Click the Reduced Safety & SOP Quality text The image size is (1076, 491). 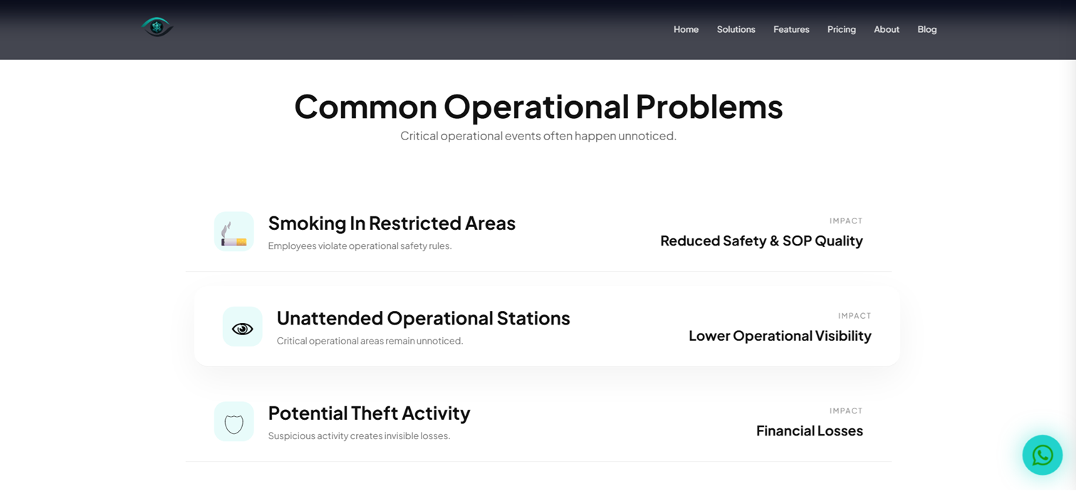pos(761,241)
